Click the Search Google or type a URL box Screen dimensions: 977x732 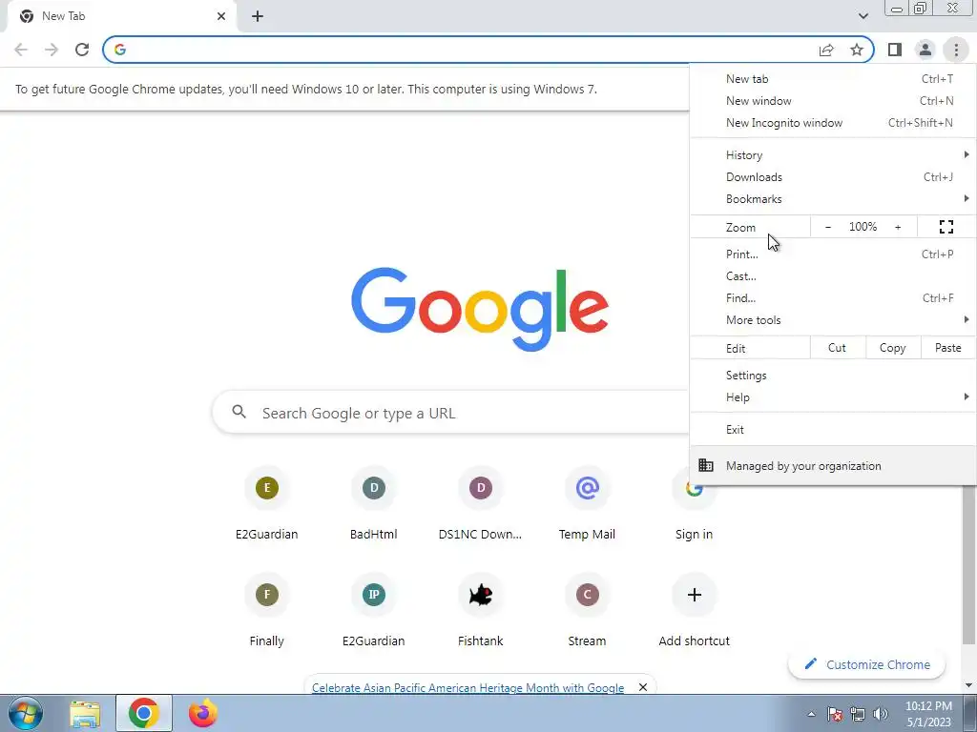pyautogui.click(x=451, y=413)
